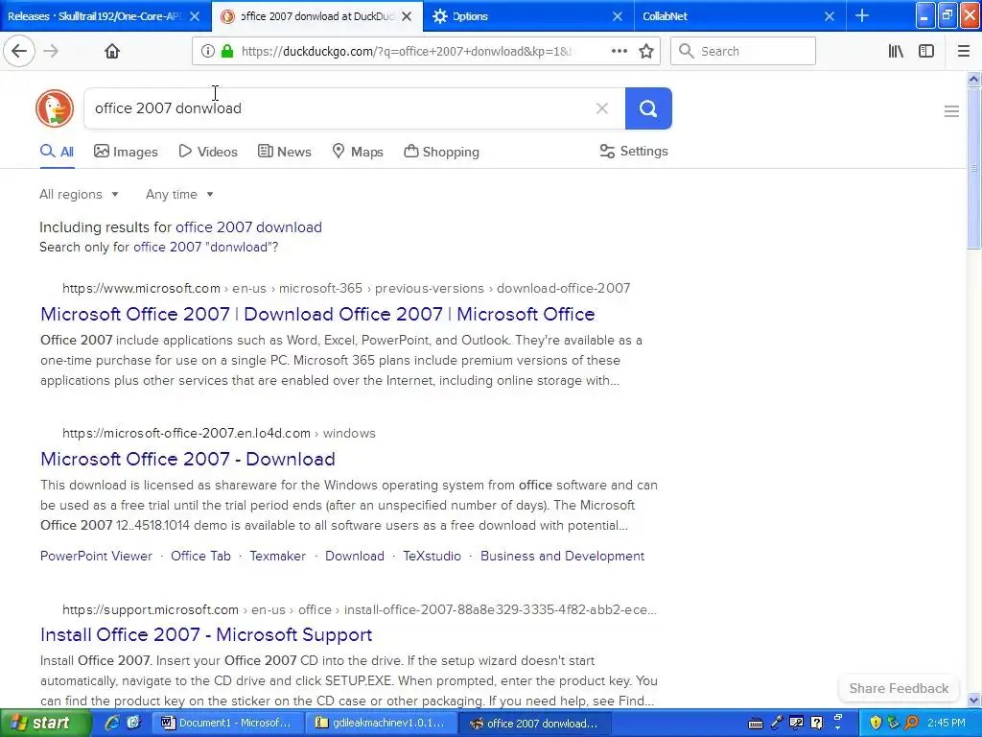Click the office 2007 donwload taskbar button
The height and width of the screenshot is (737, 982).
click(x=534, y=724)
